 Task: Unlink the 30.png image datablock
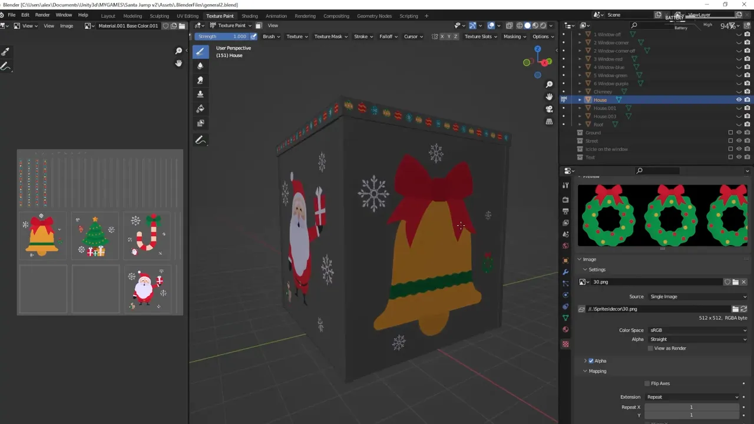pyautogui.click(x=743, y=282)
